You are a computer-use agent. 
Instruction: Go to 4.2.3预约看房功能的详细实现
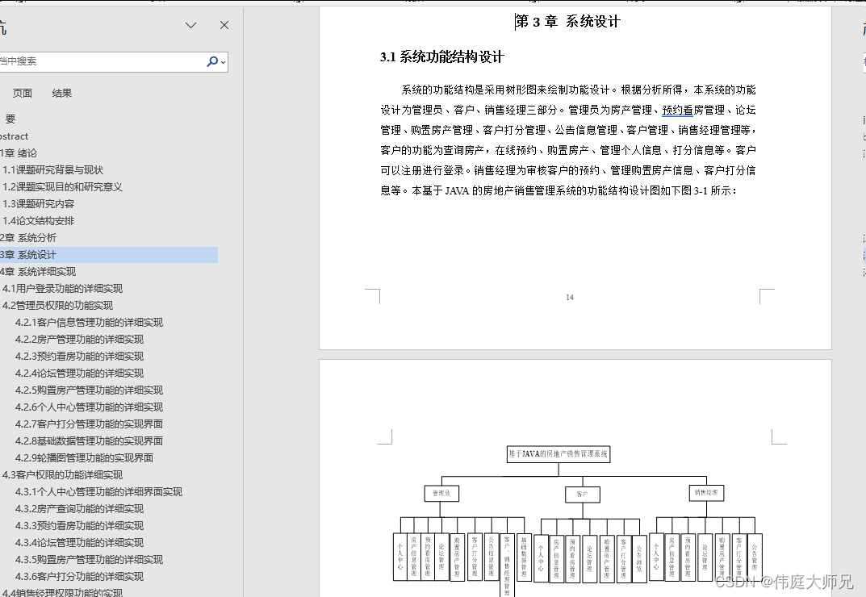pyautogui.click(x=80, y=357)
